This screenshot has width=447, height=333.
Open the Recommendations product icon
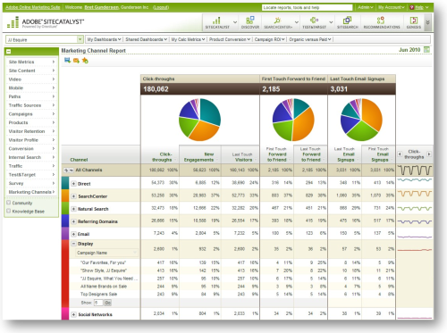pos(382,22)
